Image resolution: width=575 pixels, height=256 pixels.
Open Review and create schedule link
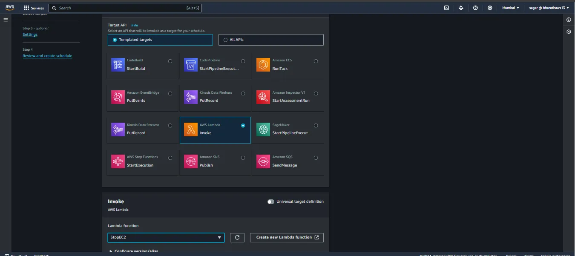click(x=47, y=56)
